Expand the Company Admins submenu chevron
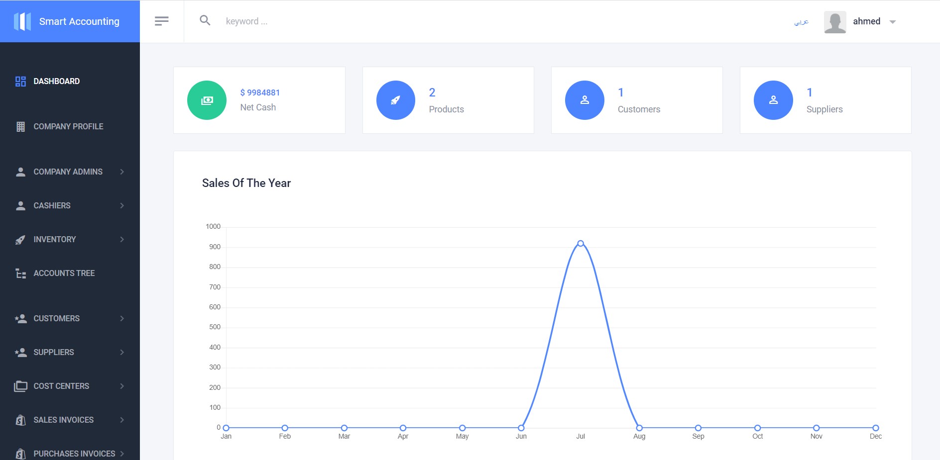Viewport: 940px width, 460px height. (122, 172)
